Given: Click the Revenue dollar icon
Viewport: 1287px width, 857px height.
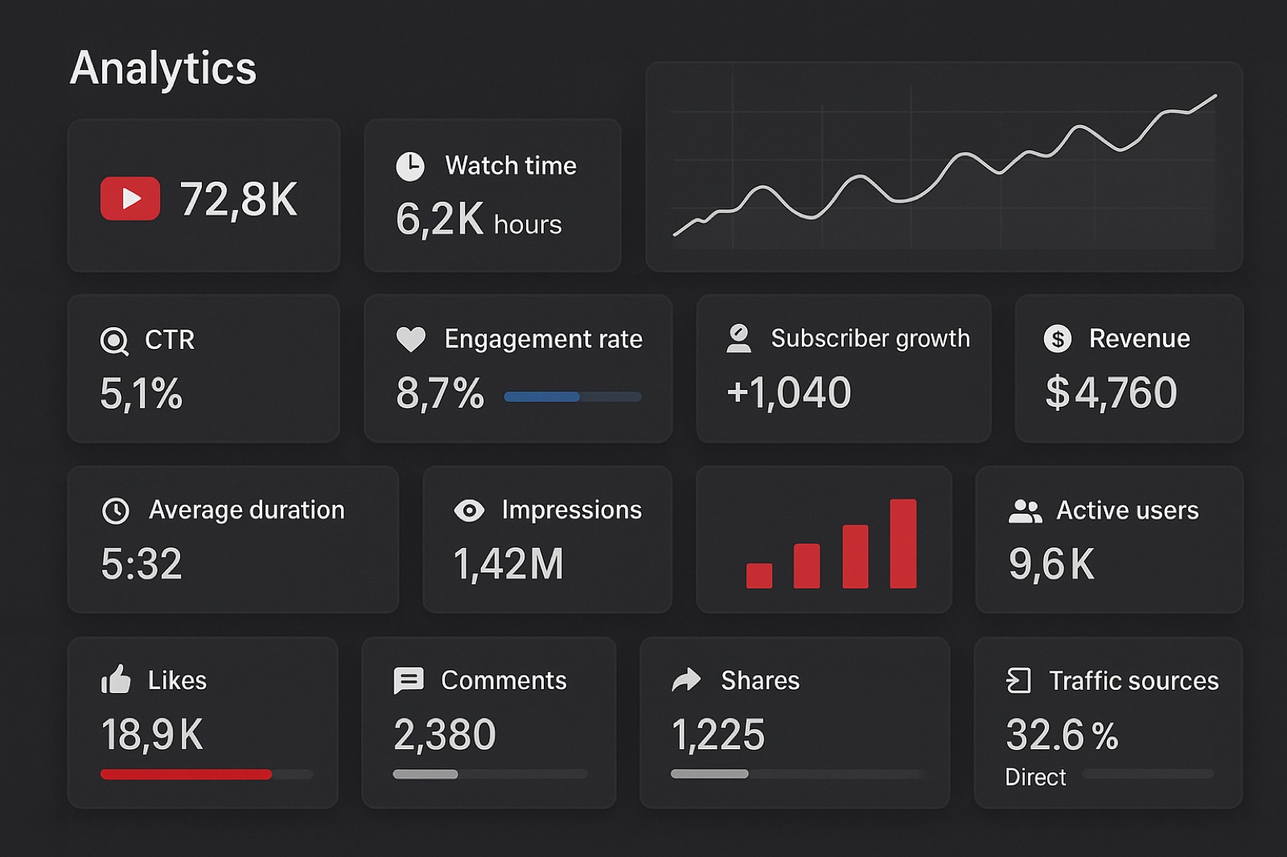Looking at the screenshot, I should (1059, 338).
